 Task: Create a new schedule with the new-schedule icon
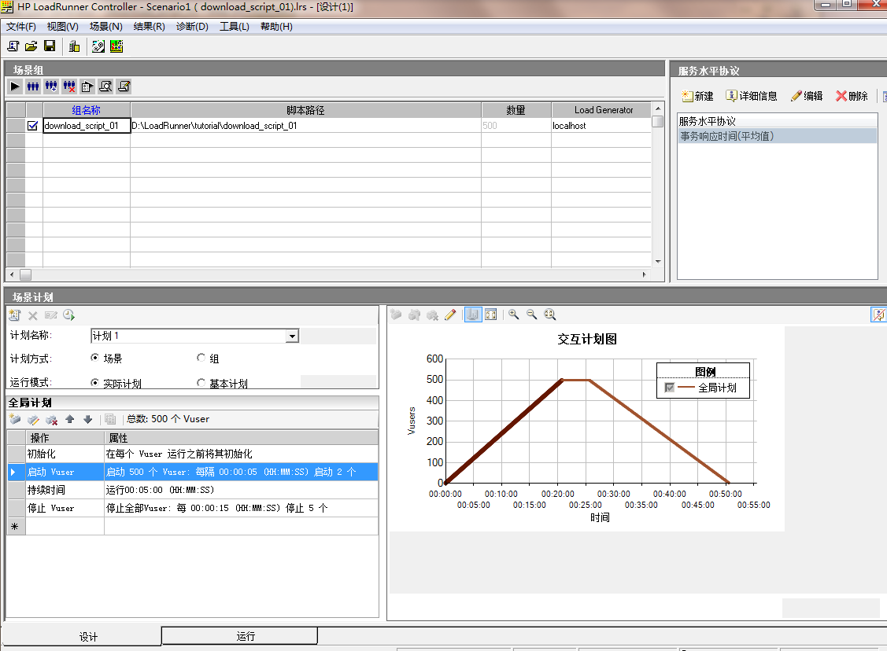tap(13, 314)
